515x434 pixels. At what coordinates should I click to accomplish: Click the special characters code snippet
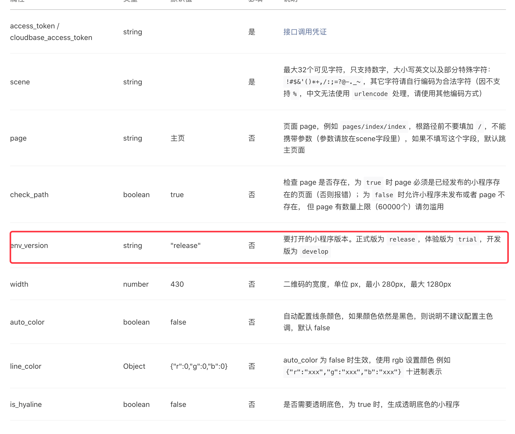tap(323, 82)
